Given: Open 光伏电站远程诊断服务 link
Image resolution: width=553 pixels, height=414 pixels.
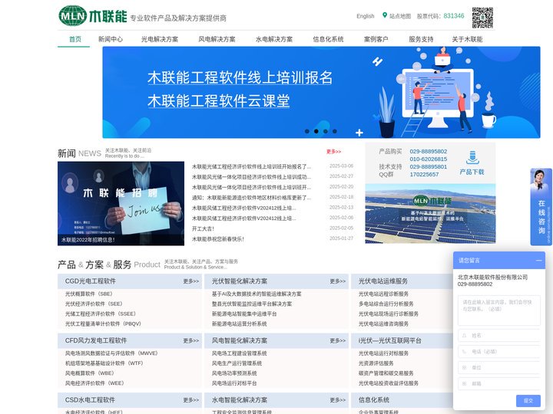Looking at the screenshot, I should 383,294.
